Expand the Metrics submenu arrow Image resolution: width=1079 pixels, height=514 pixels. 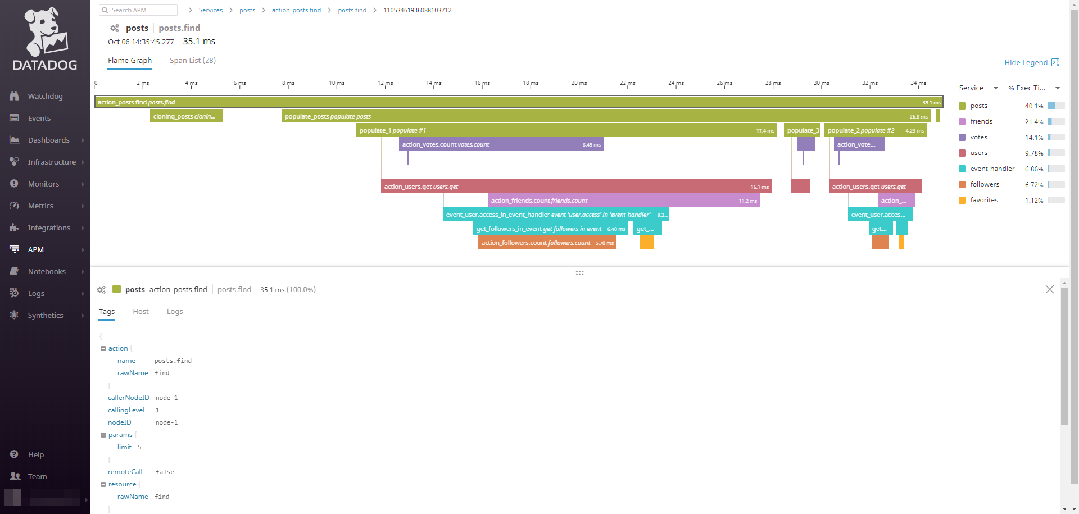pos(83,206)
